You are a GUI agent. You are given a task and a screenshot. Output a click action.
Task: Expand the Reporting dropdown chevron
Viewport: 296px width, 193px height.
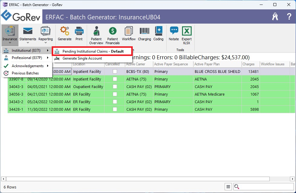click(45, 43)
